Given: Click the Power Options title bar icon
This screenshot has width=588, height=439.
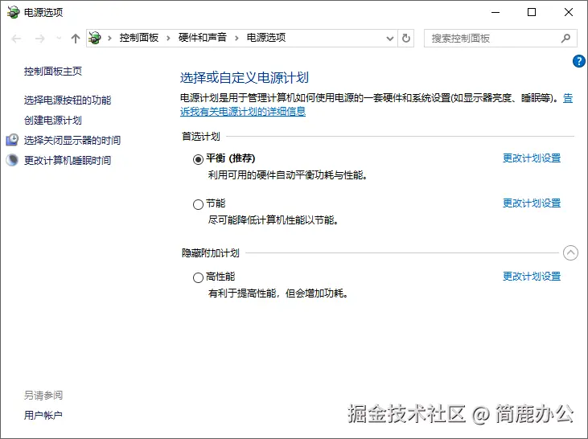Looking at the screenshot, I should point(13,12).
